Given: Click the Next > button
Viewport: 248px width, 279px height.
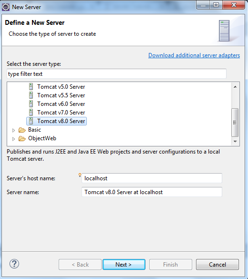Looking at the screenshot, I should click(x=124, y=264).
